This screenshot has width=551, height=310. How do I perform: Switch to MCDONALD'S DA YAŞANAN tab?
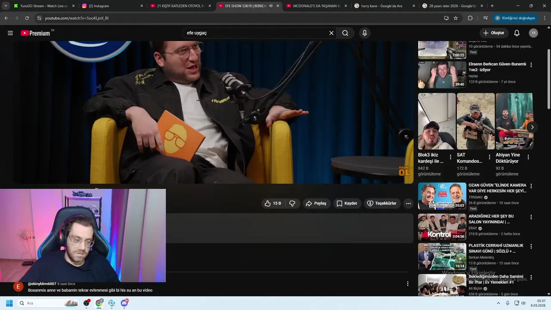click(316, 6)
